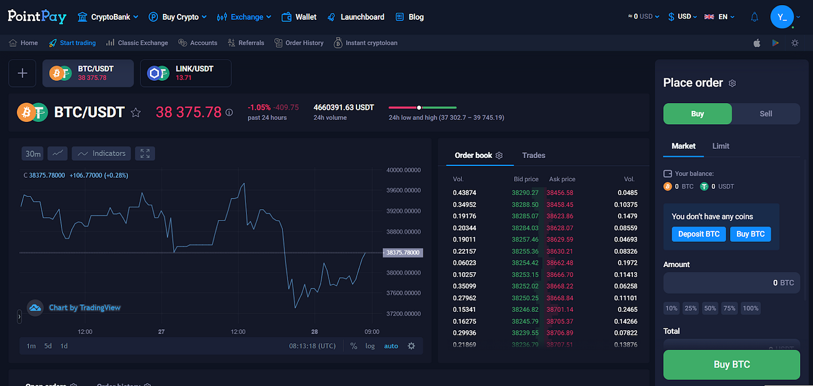Image resolution: width=813 pixels, height=386 pixels.
Task: Open the notifications bell
Action: (x=754, y=17)
